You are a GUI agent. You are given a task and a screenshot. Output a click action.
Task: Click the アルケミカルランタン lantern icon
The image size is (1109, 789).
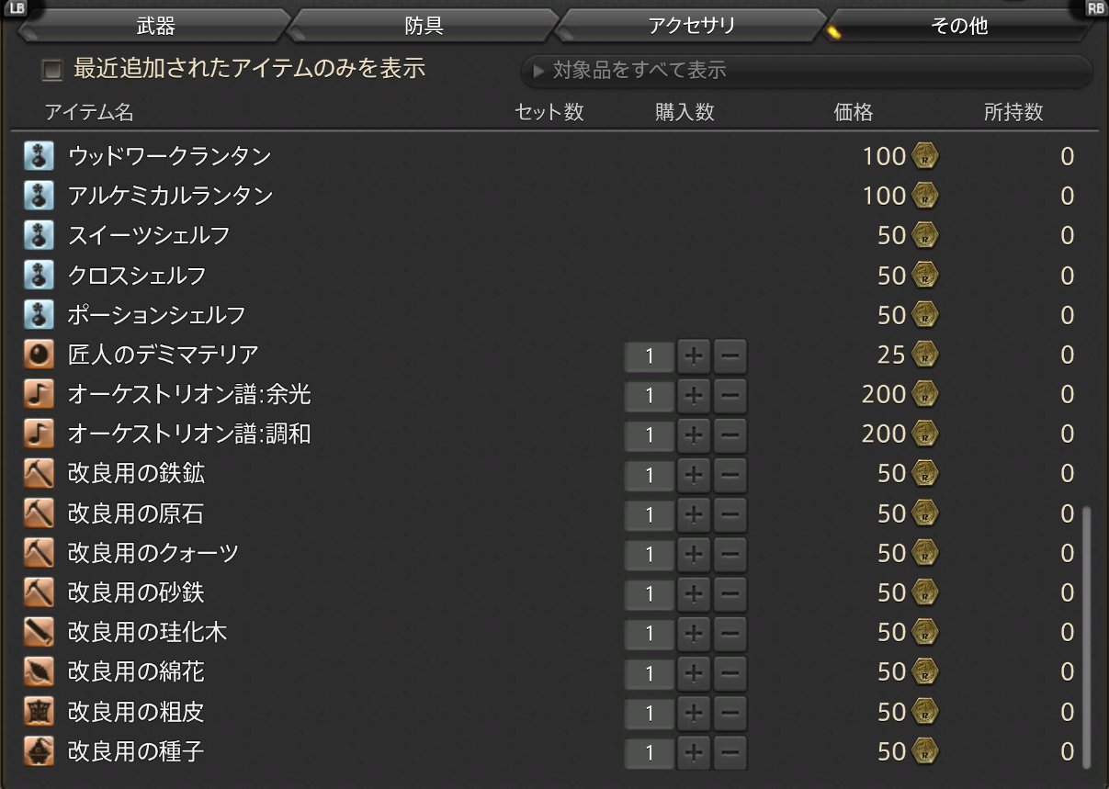pos(37,196)
